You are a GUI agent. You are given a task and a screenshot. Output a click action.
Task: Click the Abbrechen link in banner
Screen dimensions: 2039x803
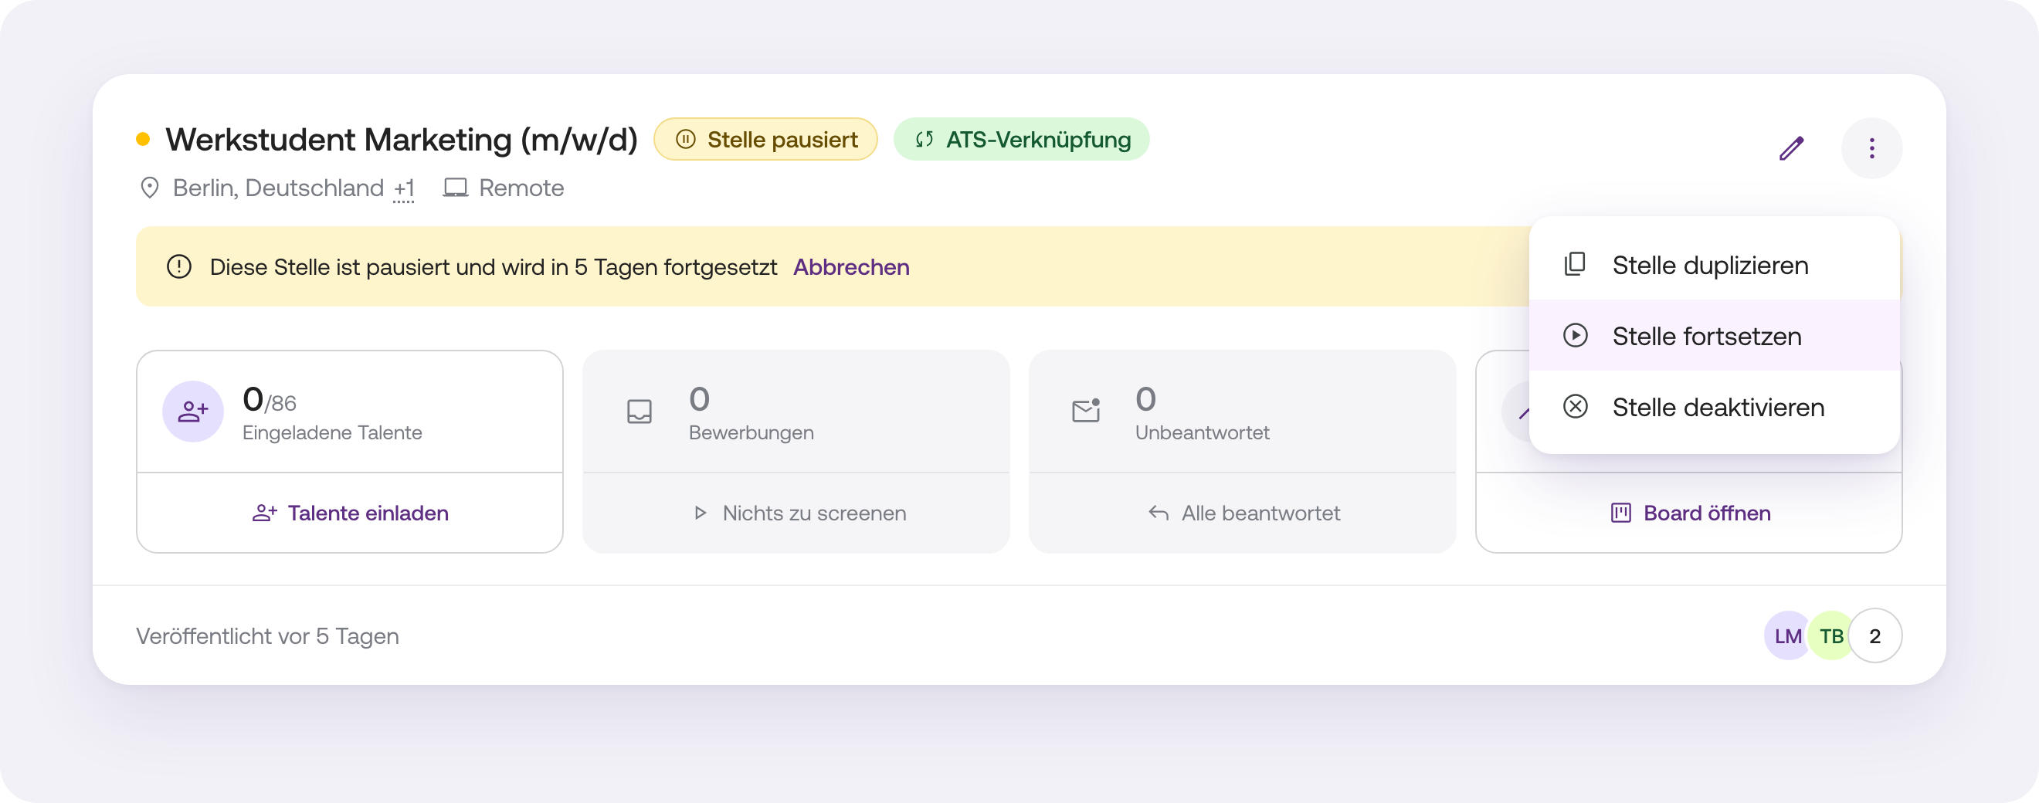[x=851, y=267]
